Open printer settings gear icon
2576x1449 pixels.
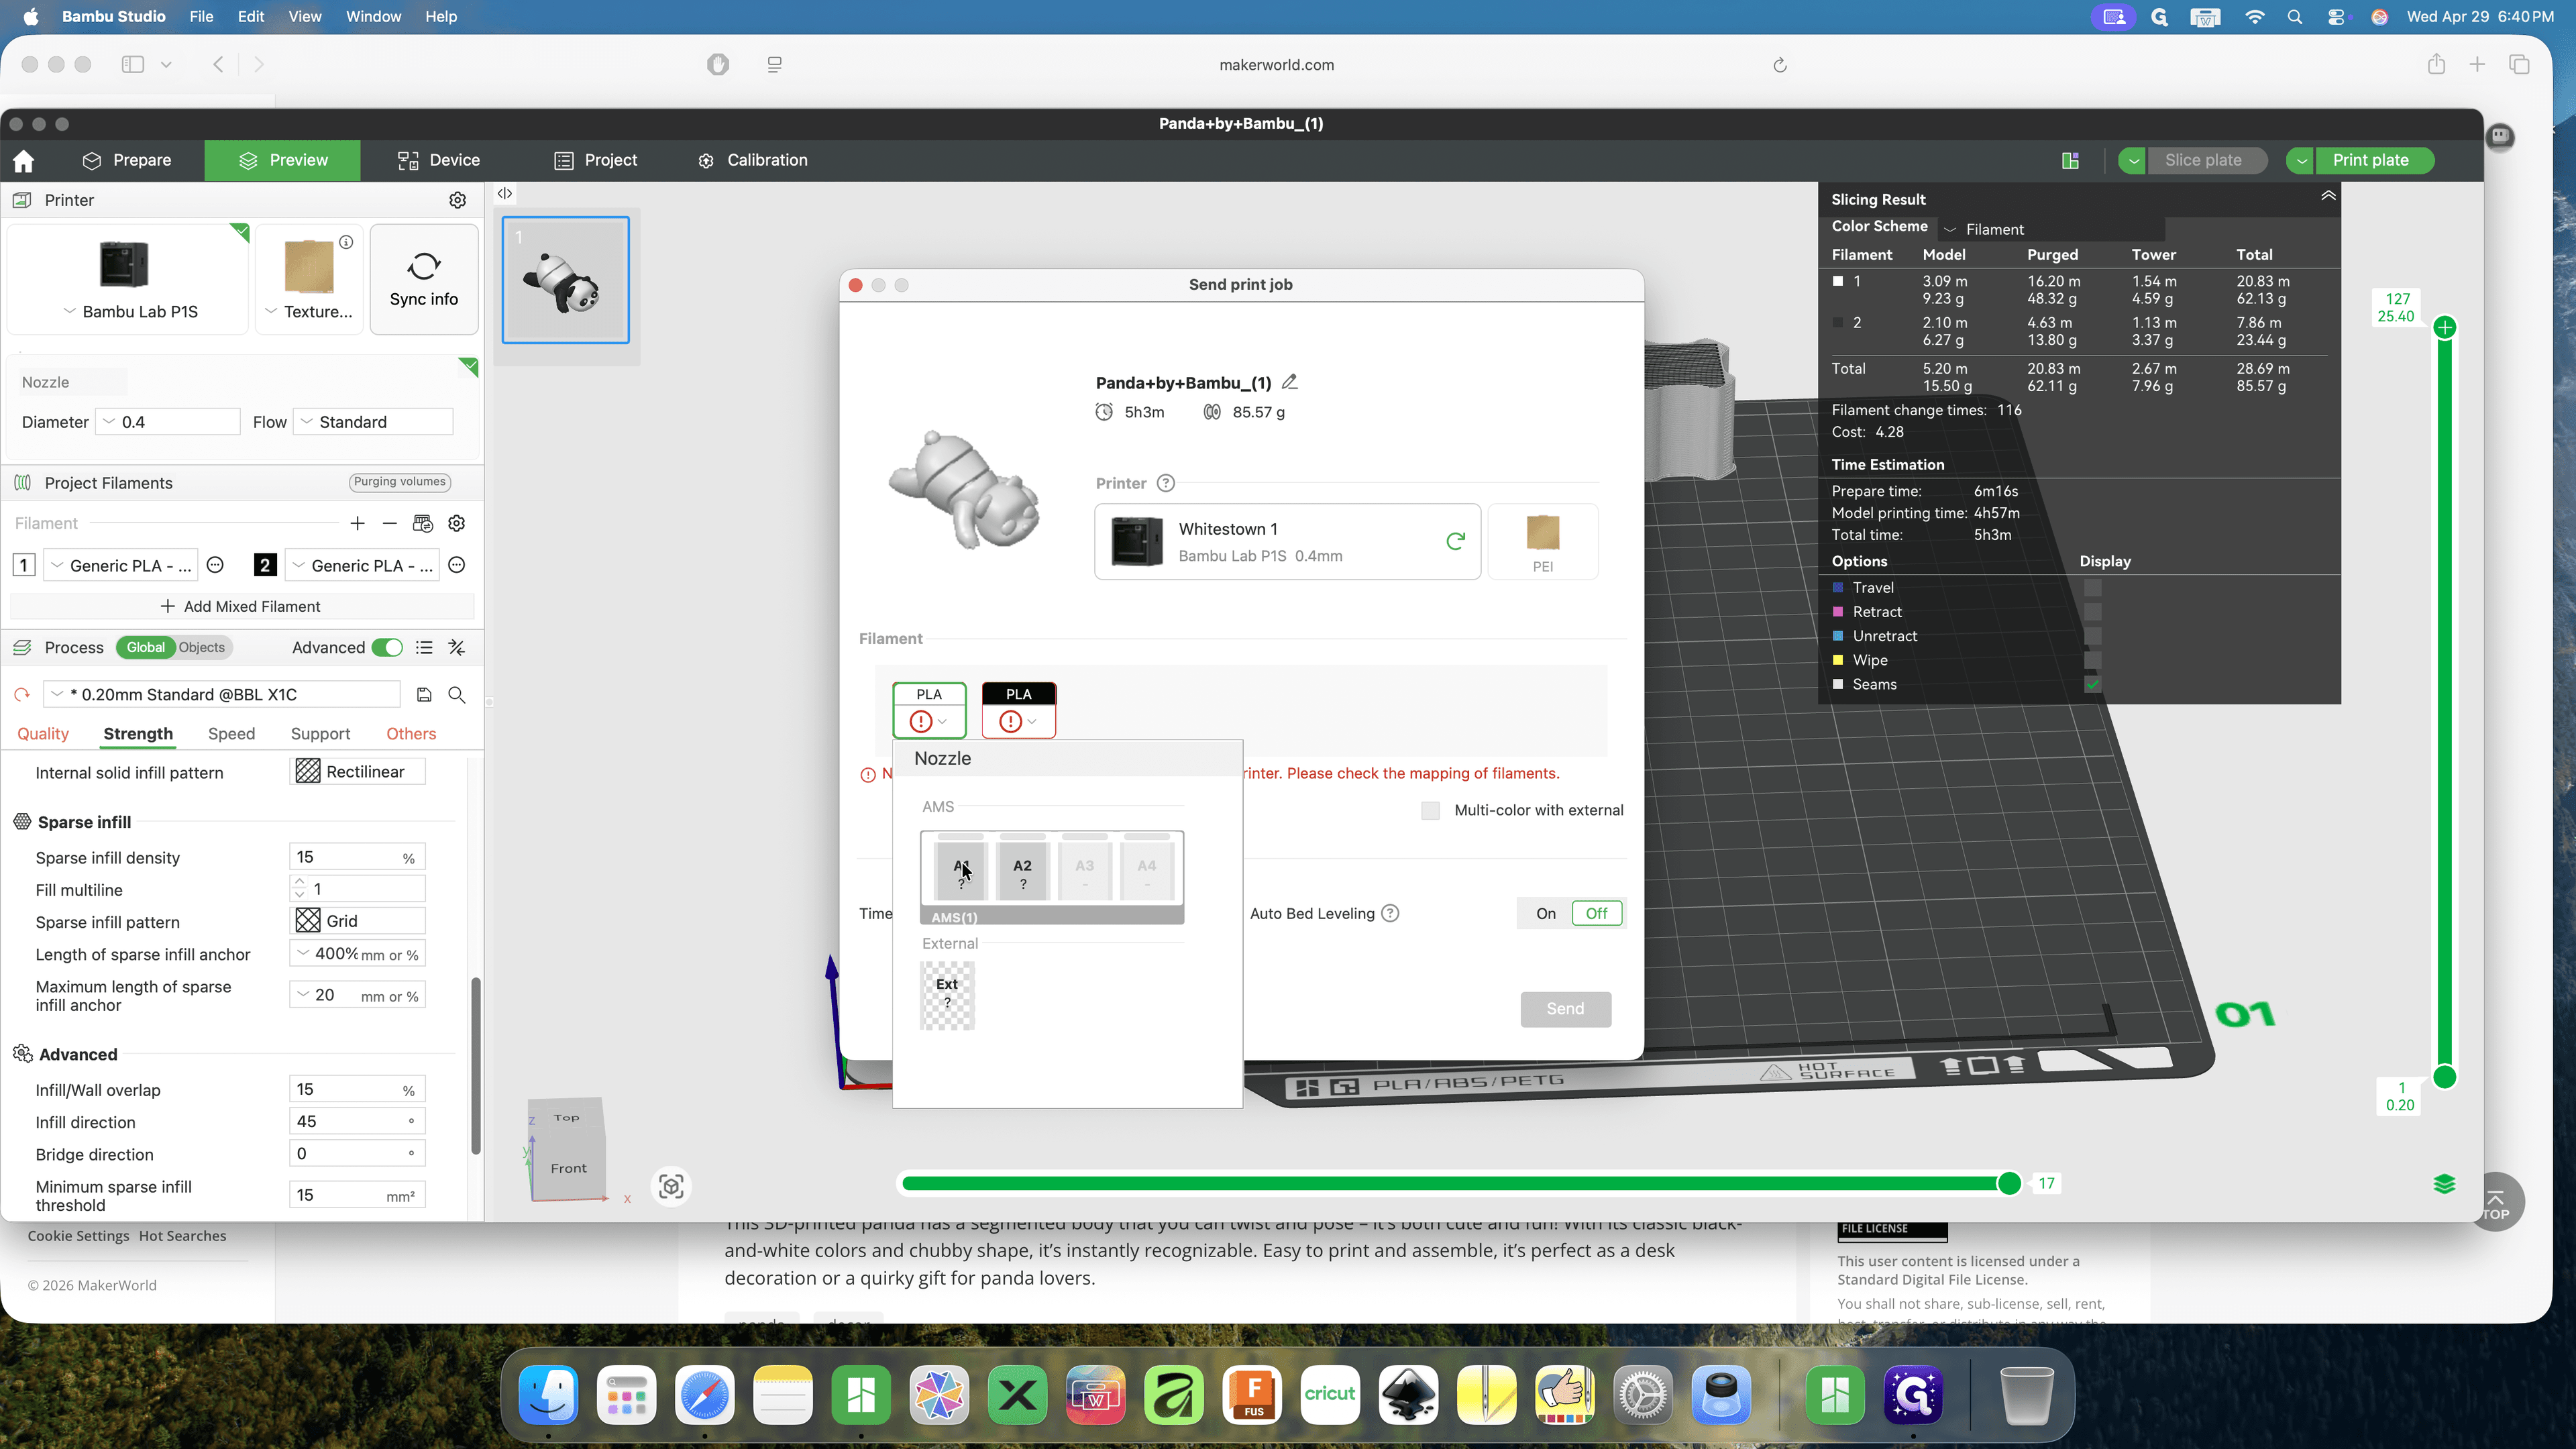(457, 200)
